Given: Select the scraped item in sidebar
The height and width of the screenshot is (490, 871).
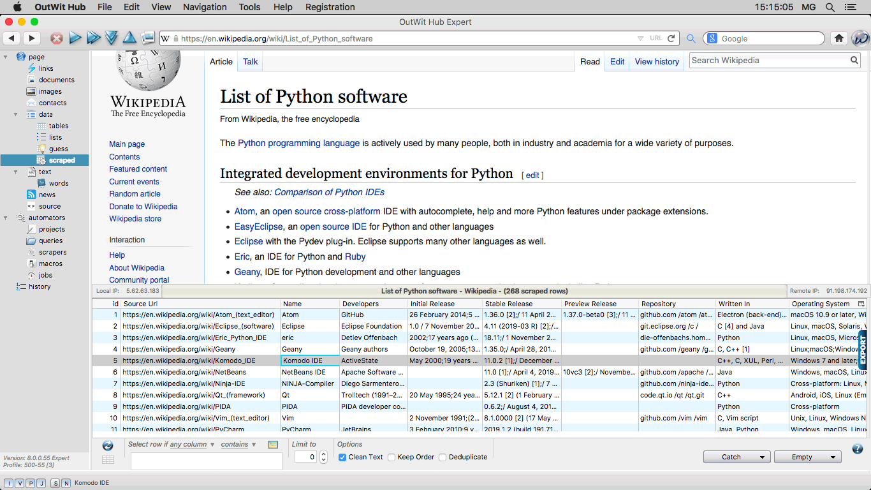Looking at the screenshot, I should tap(45, 160).
